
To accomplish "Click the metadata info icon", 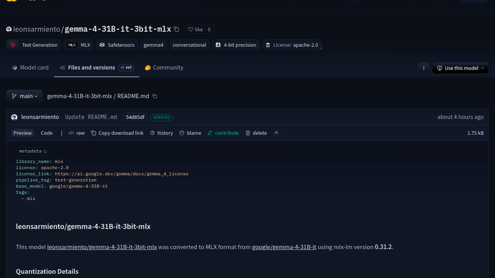I will (x=45, y=152).
